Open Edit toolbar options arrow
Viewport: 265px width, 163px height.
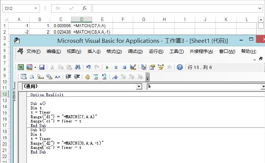pyautogui.click(x=147, y=77)
